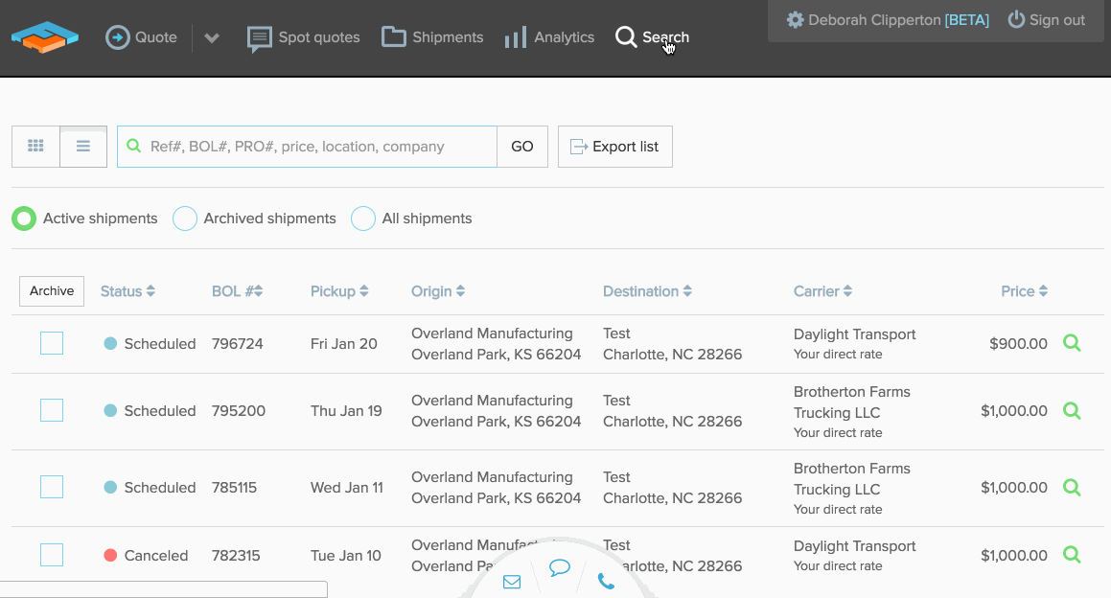
Task: Click the Tue Jan 10 pickup date
Action: click(x=346, y=556)
